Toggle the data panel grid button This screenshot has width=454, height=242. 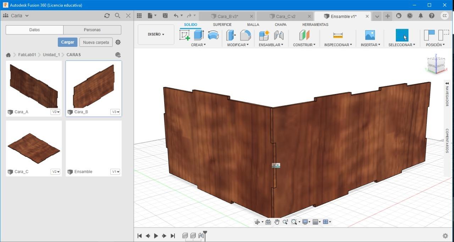point(139,16)
